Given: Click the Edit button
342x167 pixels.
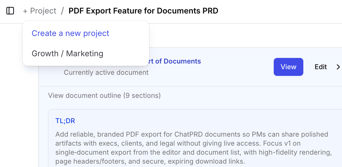Looking at the screenshot, I should coord(321,67).
